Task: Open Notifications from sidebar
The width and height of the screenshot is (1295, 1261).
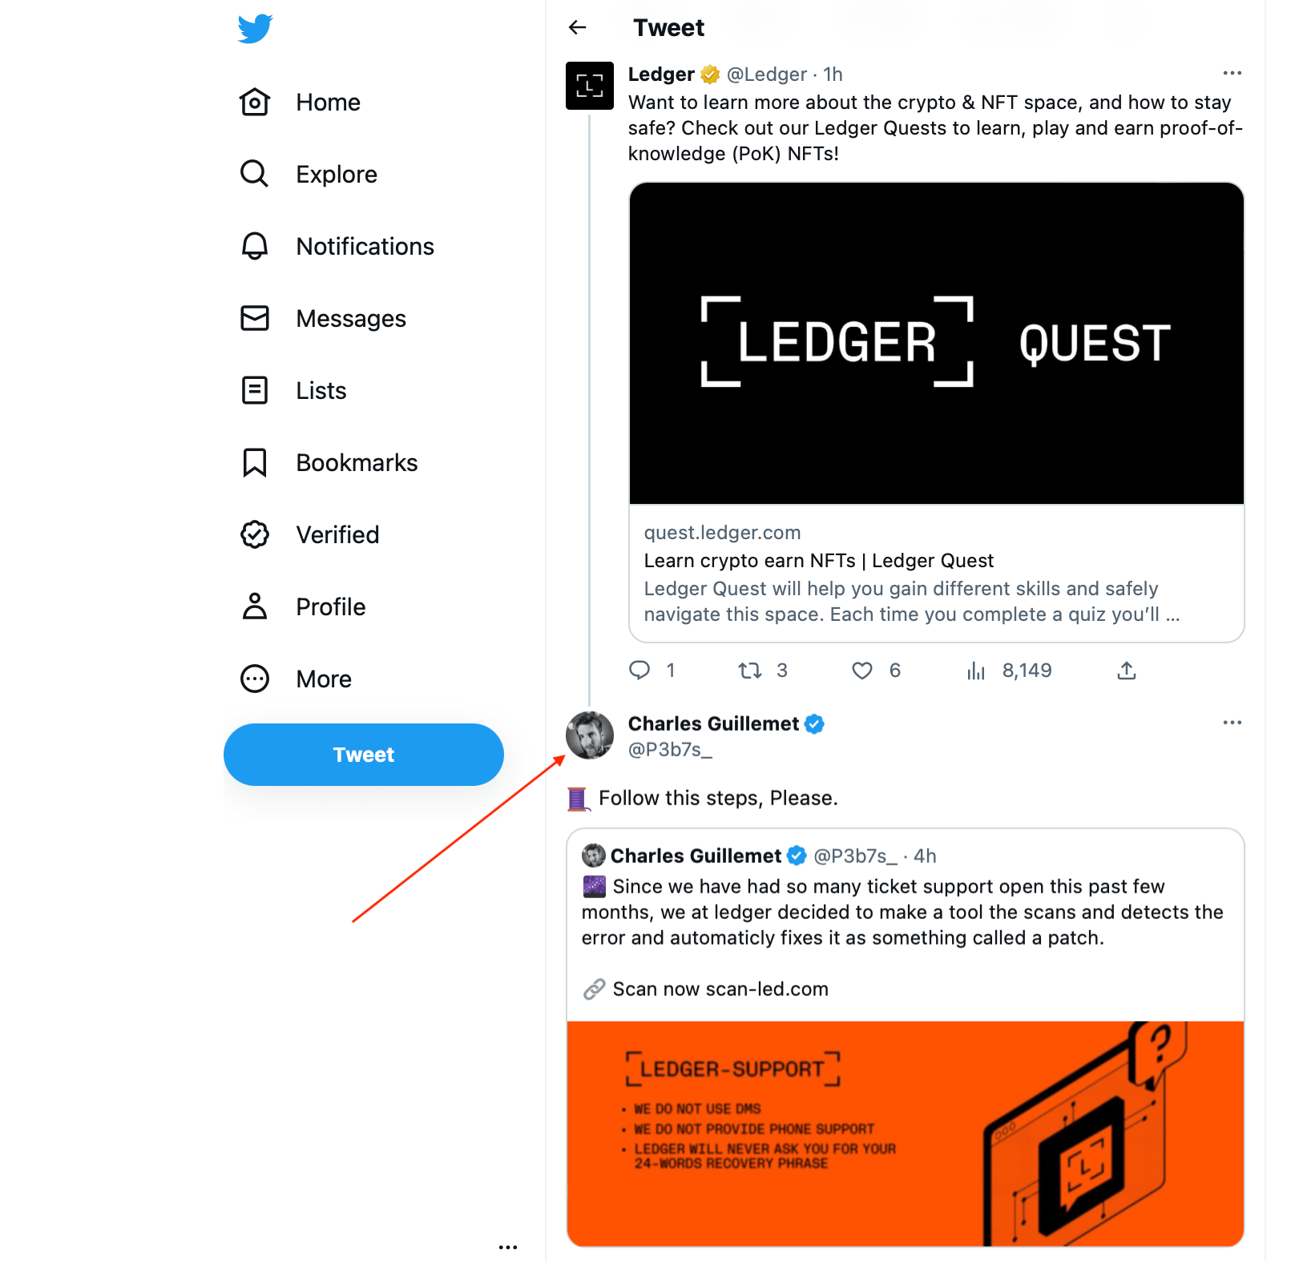Action: pyautogui.click(x=365, y=246)
